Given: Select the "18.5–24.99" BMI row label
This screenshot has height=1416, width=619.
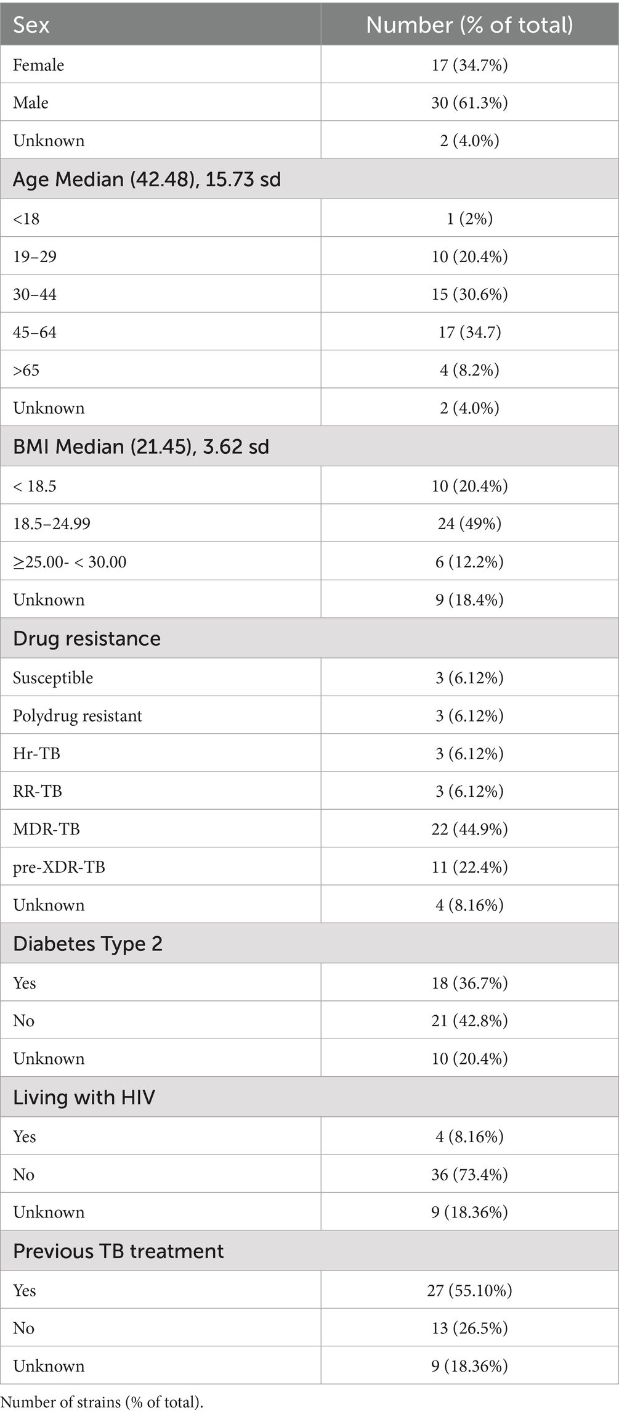Looking at the screenshot, I should pyautogui.click(x=52, y=524).
